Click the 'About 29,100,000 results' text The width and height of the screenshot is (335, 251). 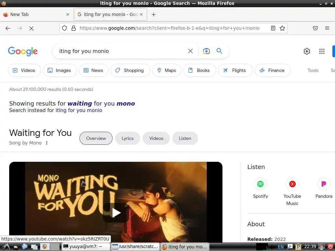[51, 90]
